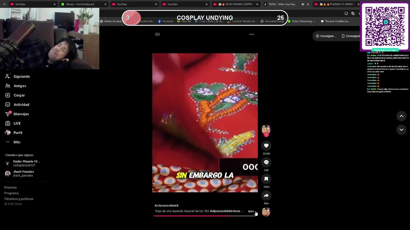Mute the video with speaker icon
Image resolution: width=410 pixels, height=230 pixels.
click(157, 34)
